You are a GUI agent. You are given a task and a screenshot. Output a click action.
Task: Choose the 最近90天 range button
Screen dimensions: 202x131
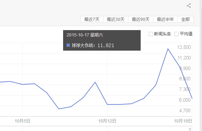coord(141,19)
